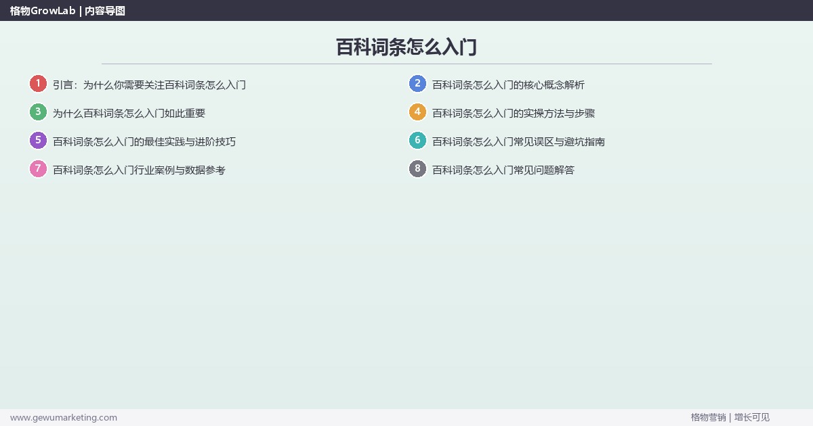The height and width of the screenshot is (426, 813).
Task: Open section 为什么百科词条怎么入门如此重要
Action: (x=129, y=114)
